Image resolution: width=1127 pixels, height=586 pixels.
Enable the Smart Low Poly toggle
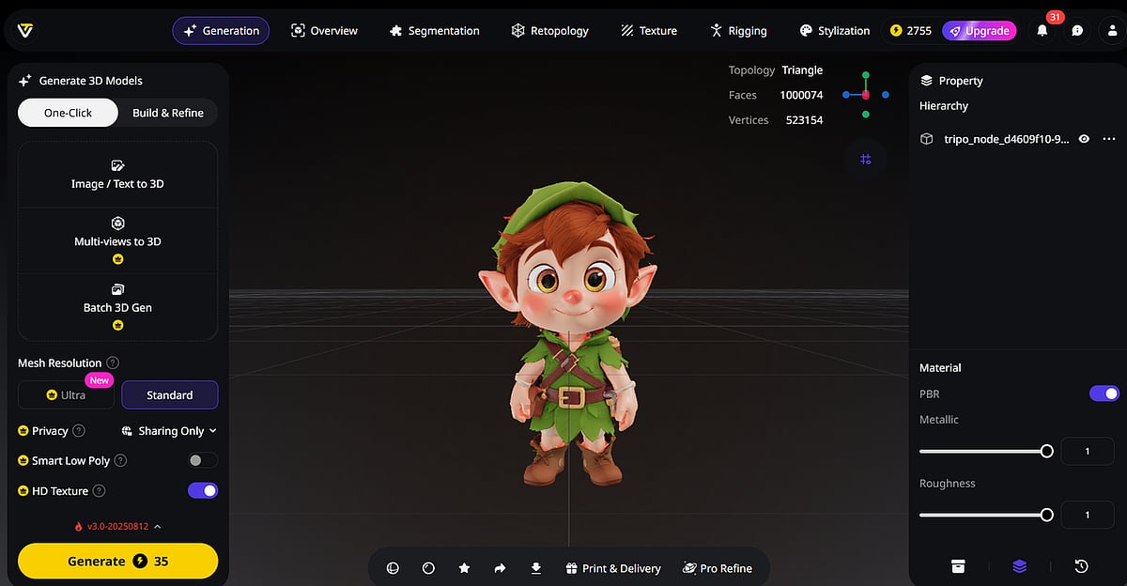202,460
